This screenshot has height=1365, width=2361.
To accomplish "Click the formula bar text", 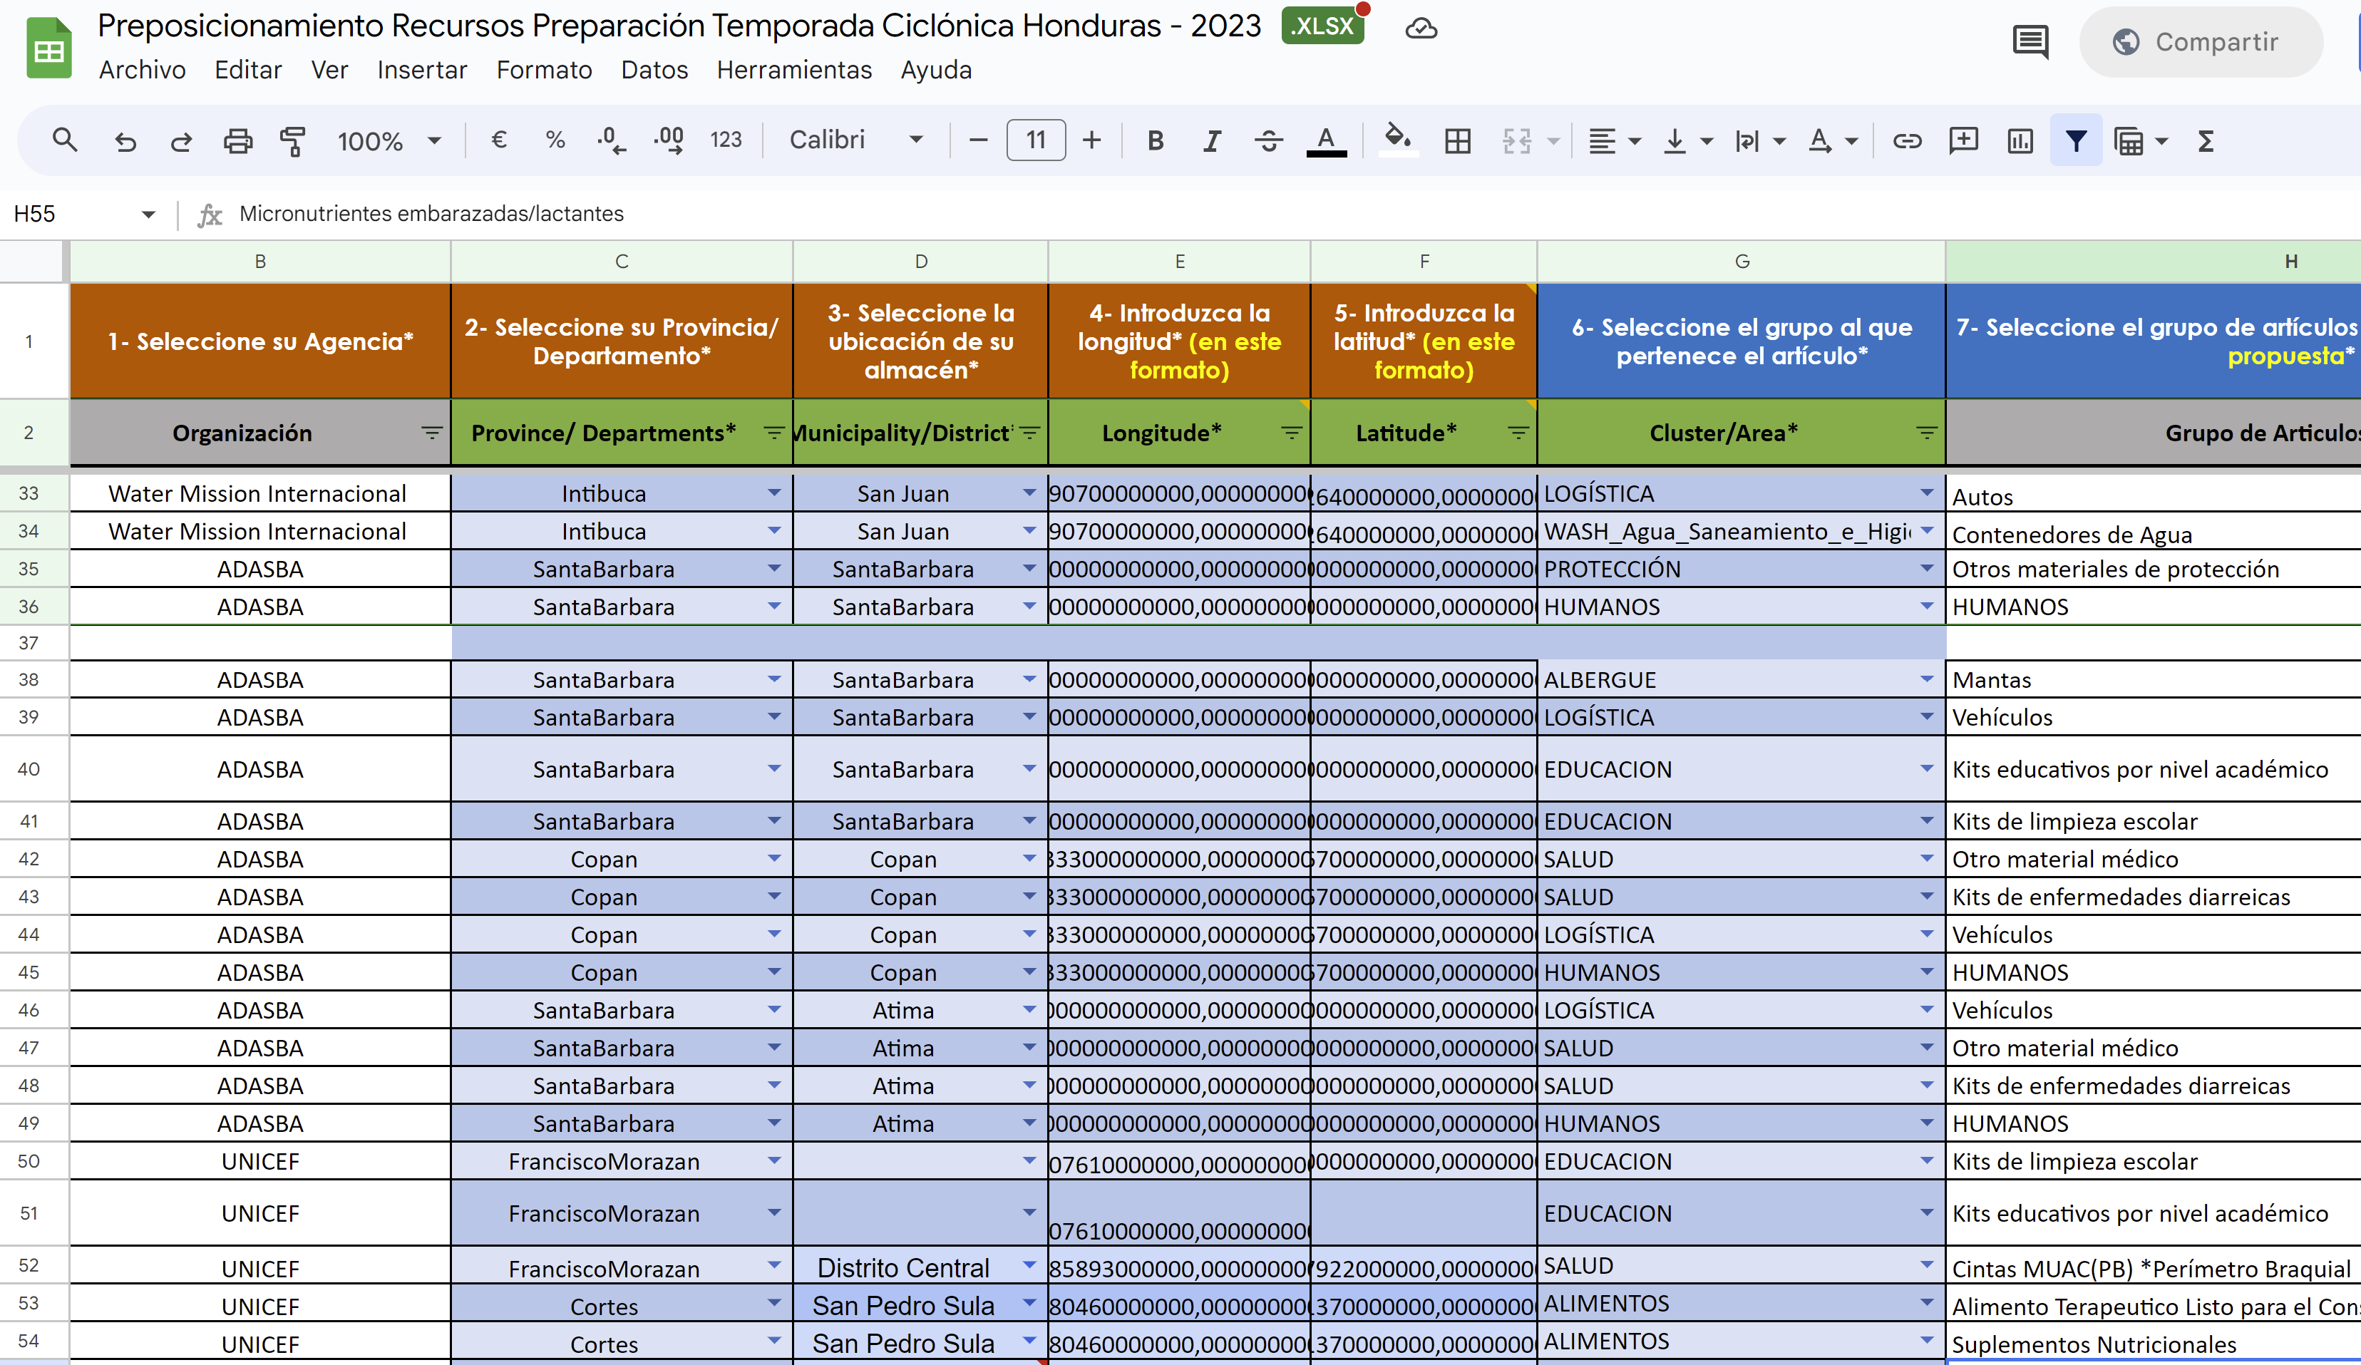I will point(431,214).
